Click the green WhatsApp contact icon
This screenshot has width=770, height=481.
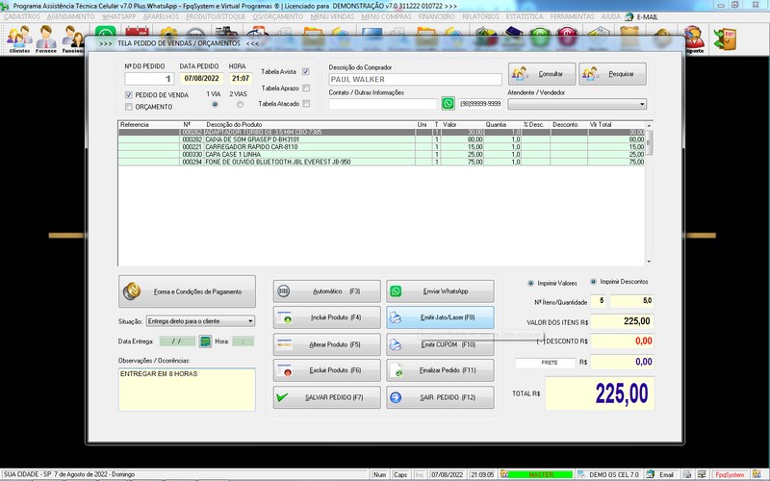tap(449, 103)
